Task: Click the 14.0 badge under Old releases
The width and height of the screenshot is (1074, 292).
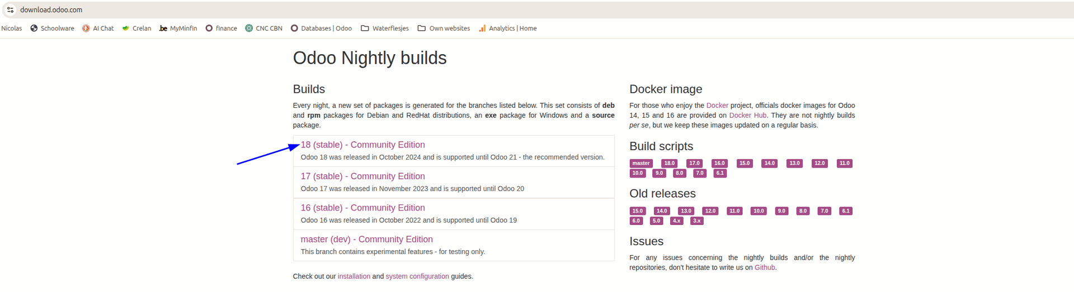Action: [662, 211]
